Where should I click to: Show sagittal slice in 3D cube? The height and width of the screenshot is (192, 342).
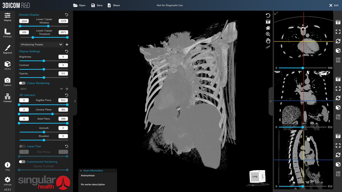(x=338, y=164)
